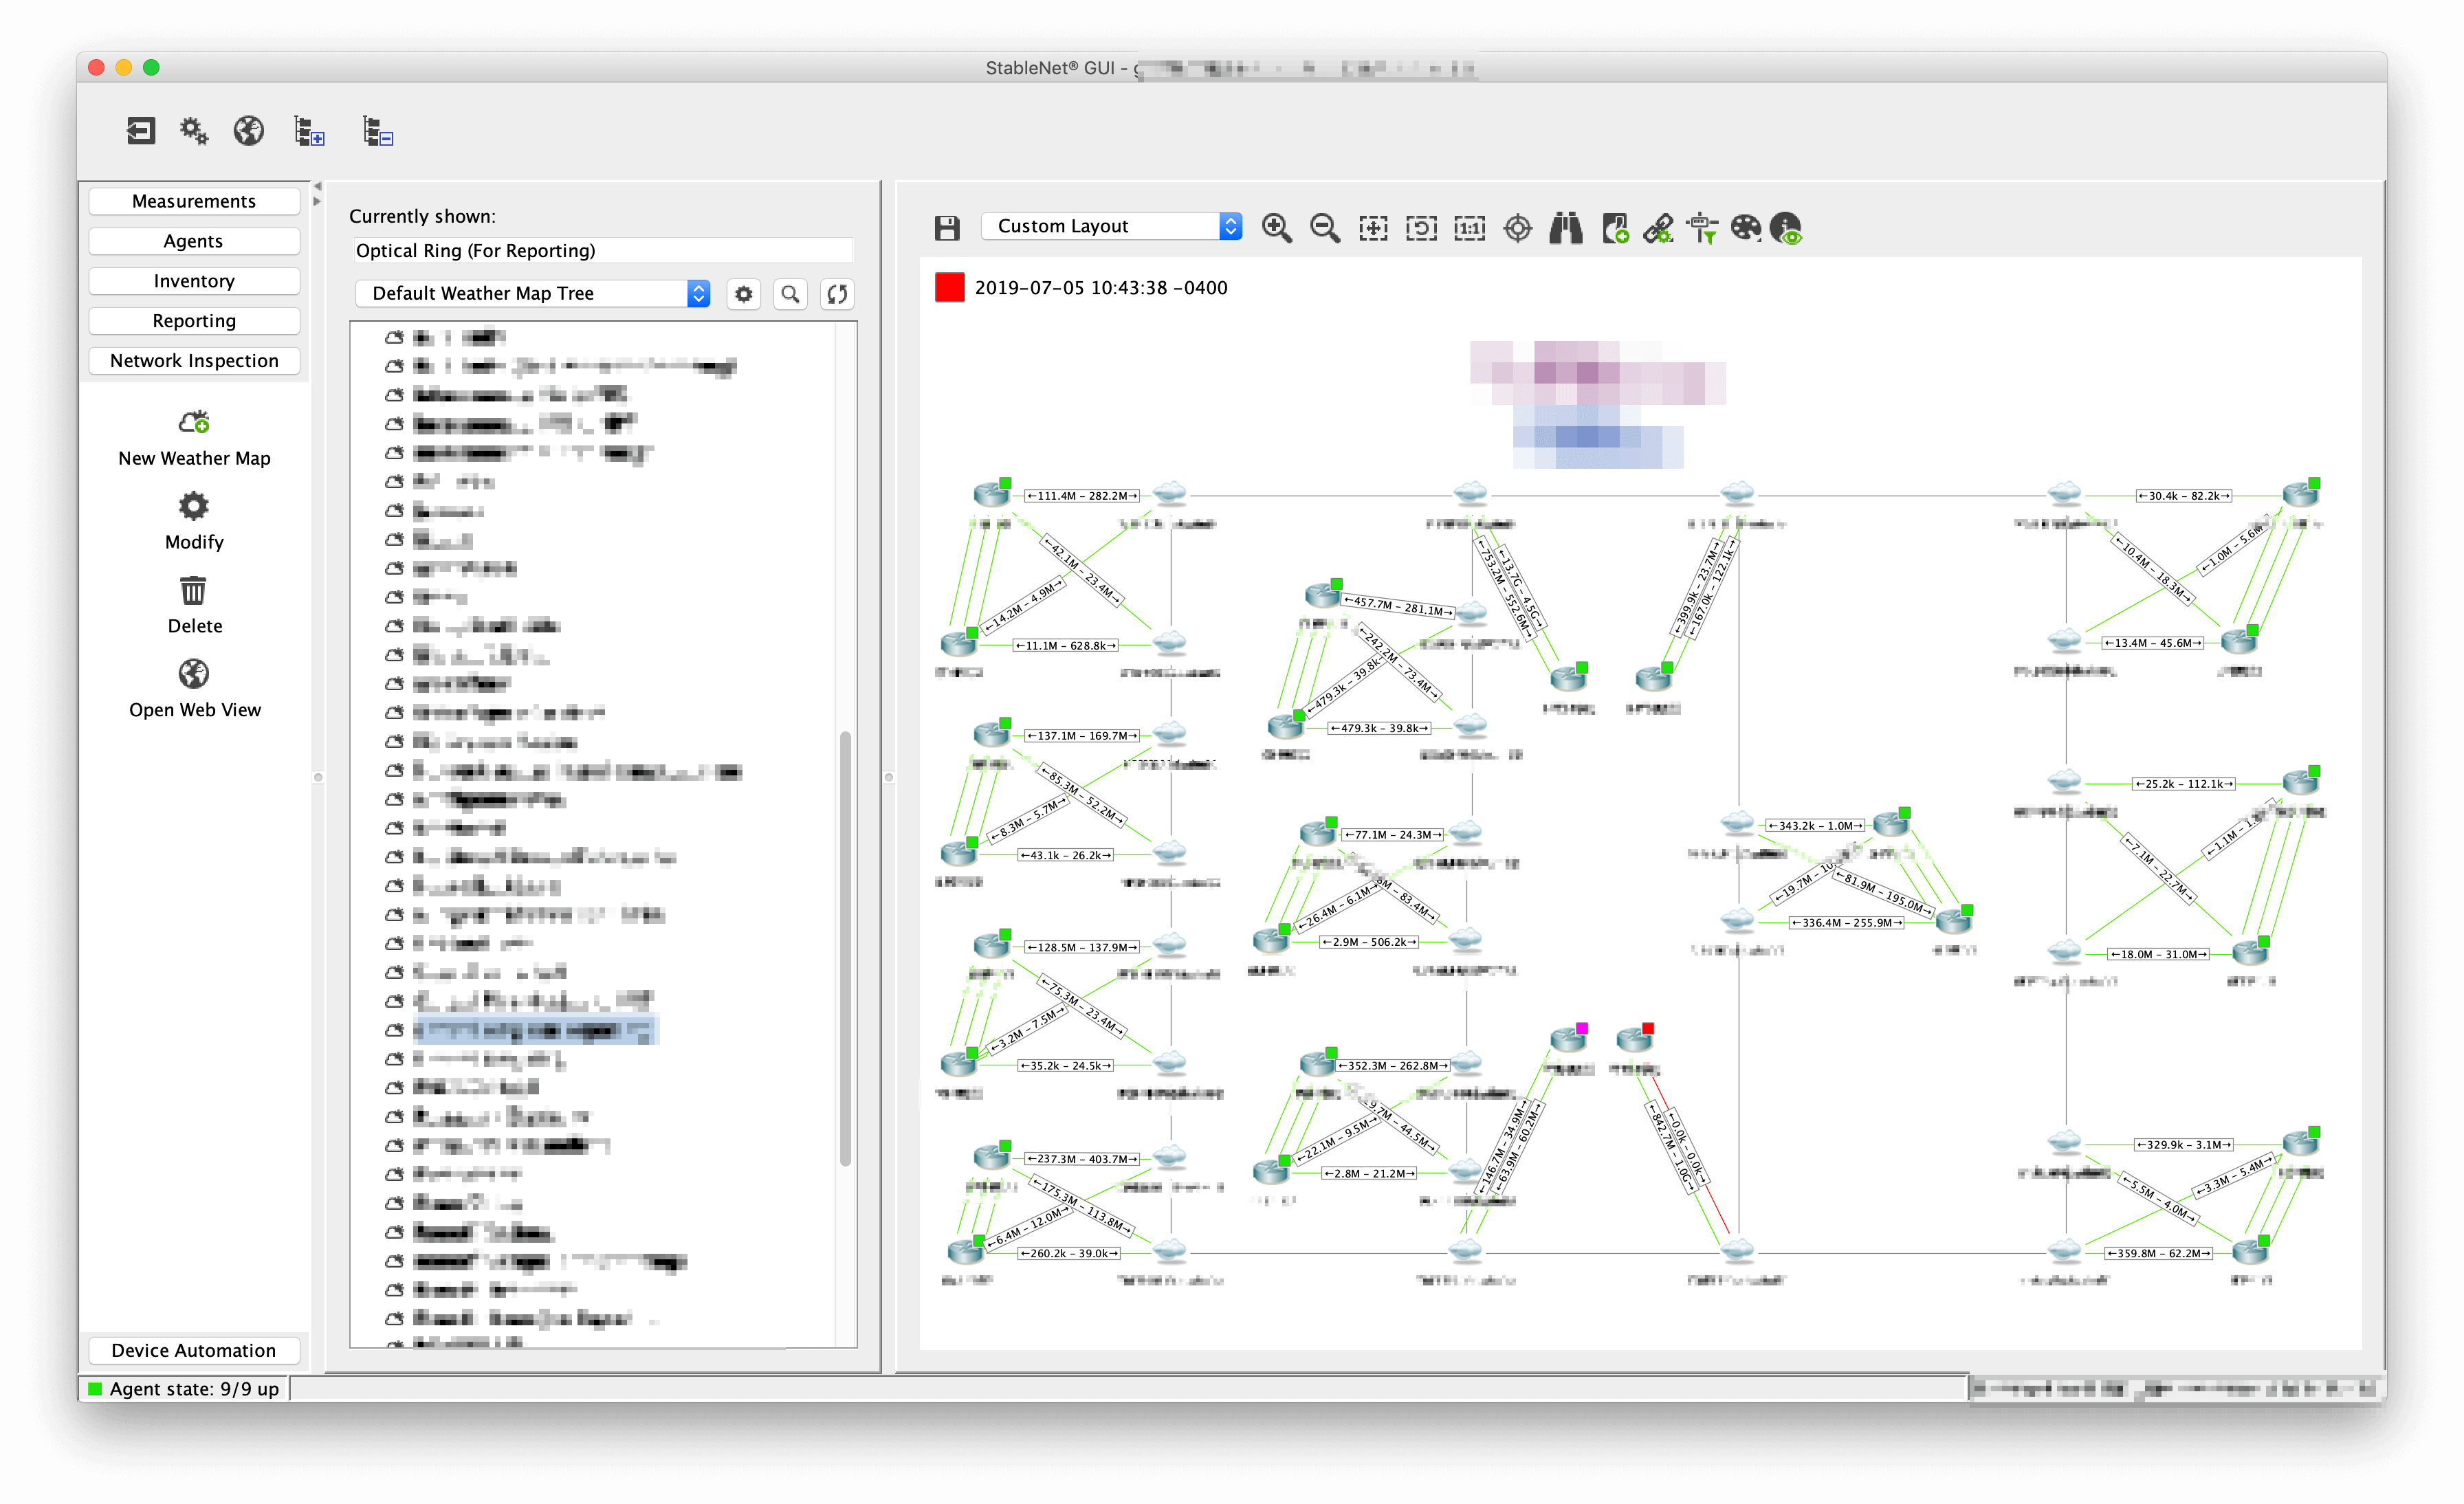Click link label 343.2k – 1.0M
This screenshot has width=2464, height=1504.
(x=1816, y=826)
